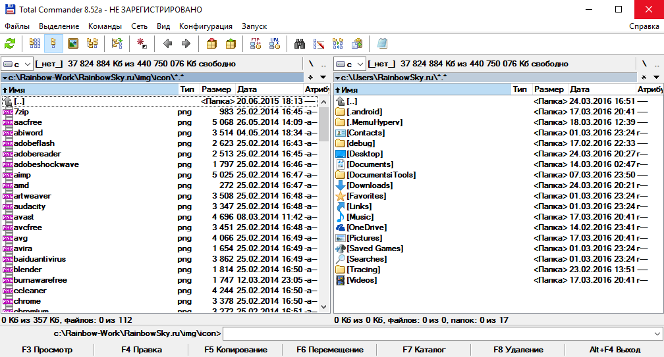Click the F5 Копирование button
Image resolution: width=664 pixels, height=357 pixels.
pos(235,350)
